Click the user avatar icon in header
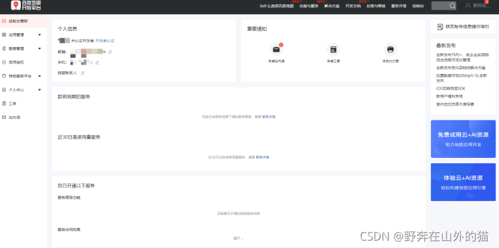 click(468, 5)
